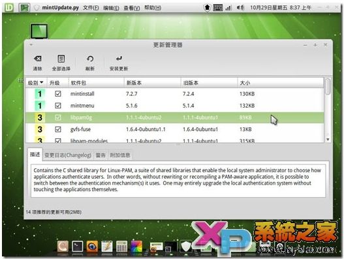This screenshot has height=259, width=344.
Task: Click the 全部选择 (Select All) toolbar icon
Action: [61, 59]
